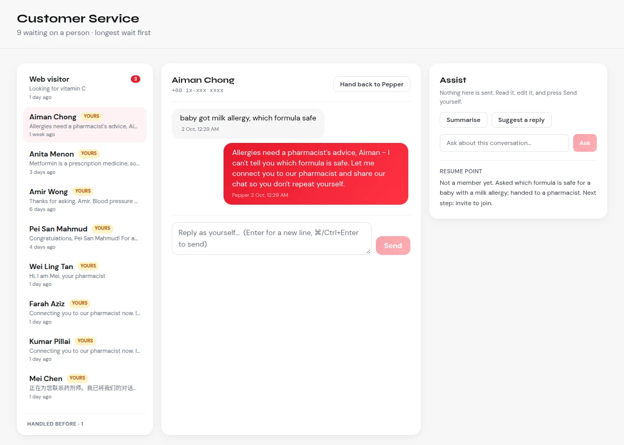Click 'Hi, I am Mei, your pharmacist' preview
Image resolution: width=624 pixels, height=445 pixels.
pos(67,276)
